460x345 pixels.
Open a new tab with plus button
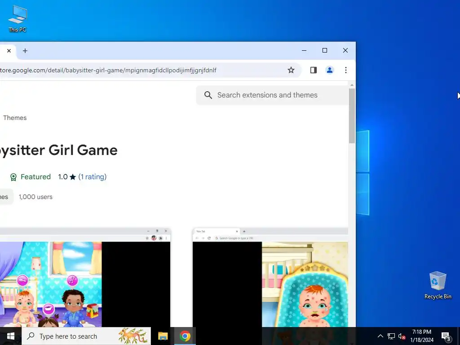point(25,51)
